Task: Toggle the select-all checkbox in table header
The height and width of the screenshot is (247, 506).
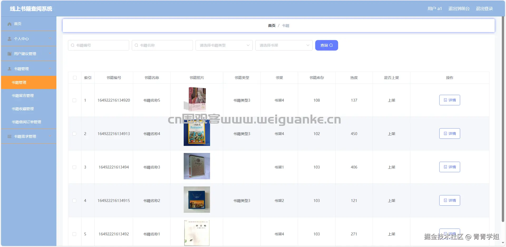Action: [75, 78]
